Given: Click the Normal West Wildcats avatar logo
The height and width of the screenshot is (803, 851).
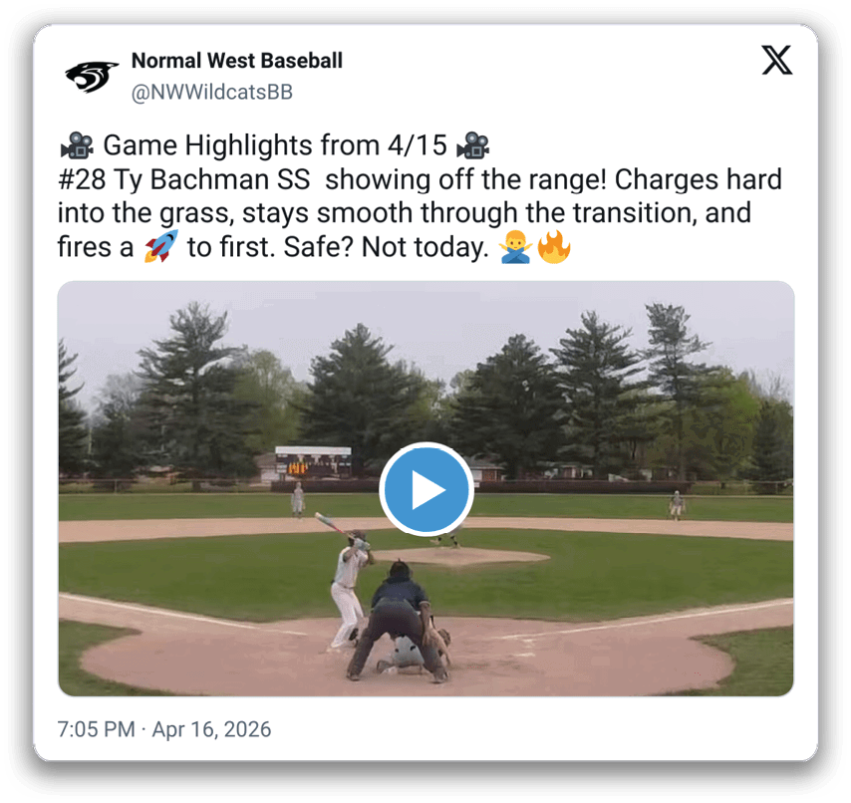Looking at the screenshot, I should point(92,77).
